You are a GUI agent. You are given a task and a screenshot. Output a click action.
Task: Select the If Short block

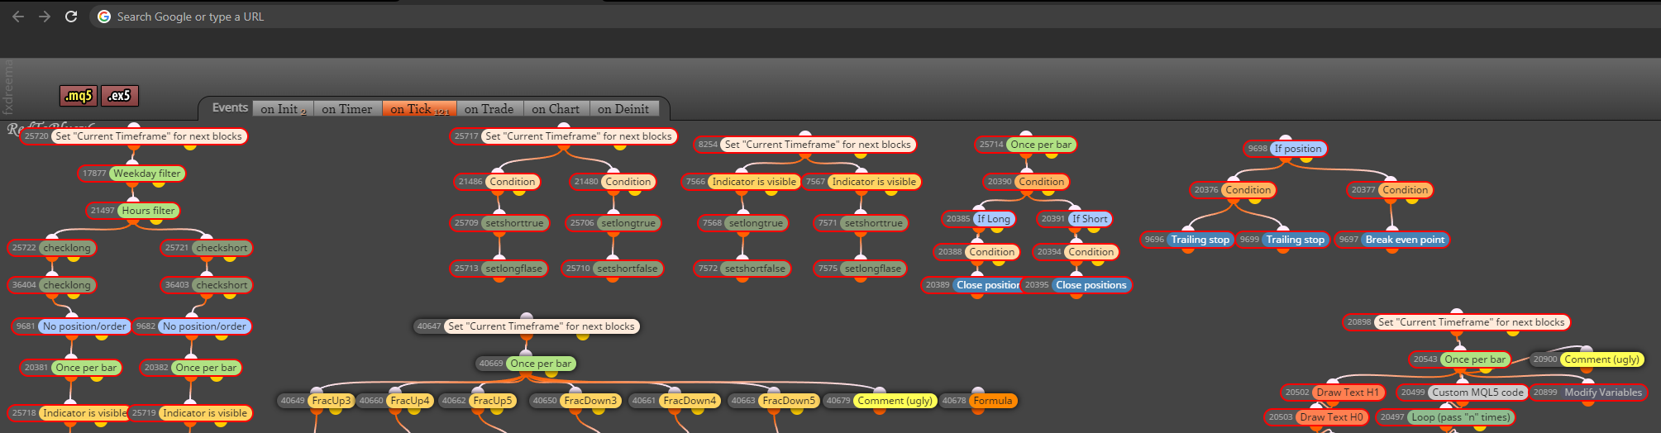[x=1076, y=219]
